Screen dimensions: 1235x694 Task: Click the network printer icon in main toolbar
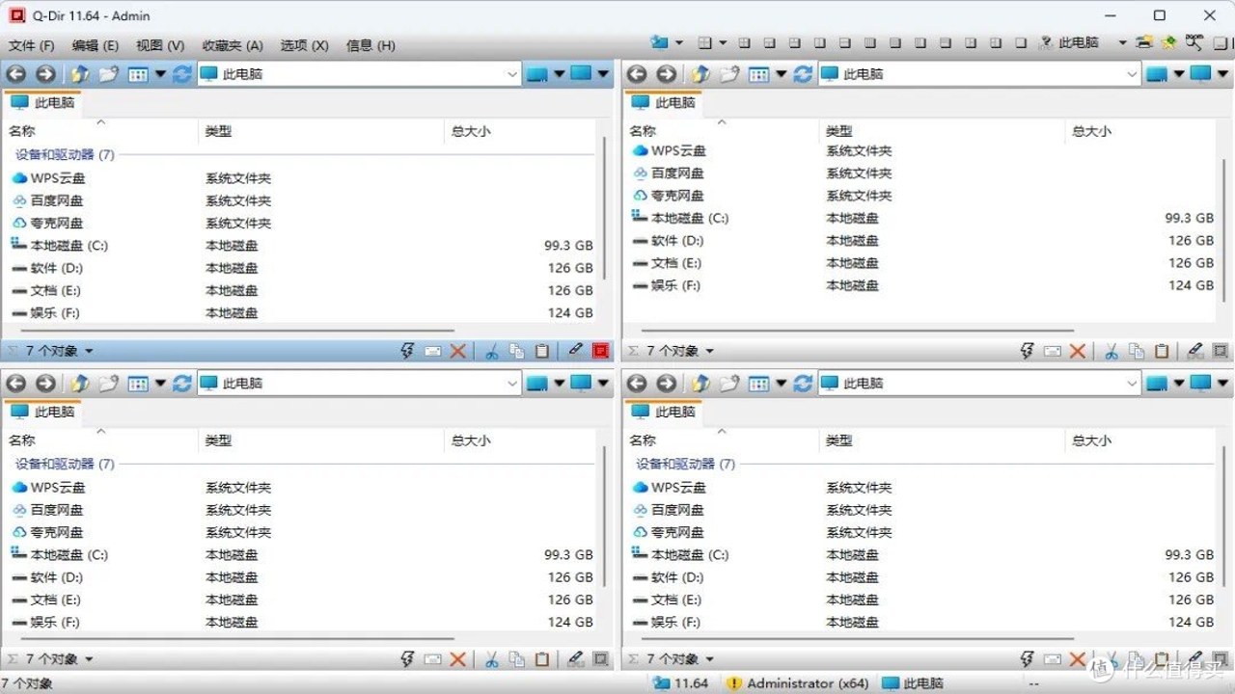pyautogui.click(x=1143, y=42)
